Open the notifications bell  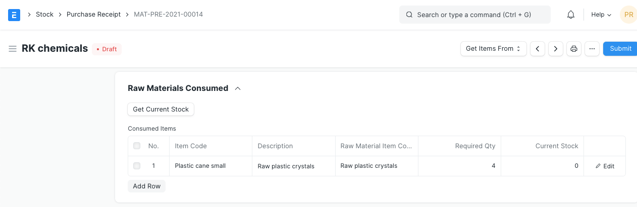[571, 15]
